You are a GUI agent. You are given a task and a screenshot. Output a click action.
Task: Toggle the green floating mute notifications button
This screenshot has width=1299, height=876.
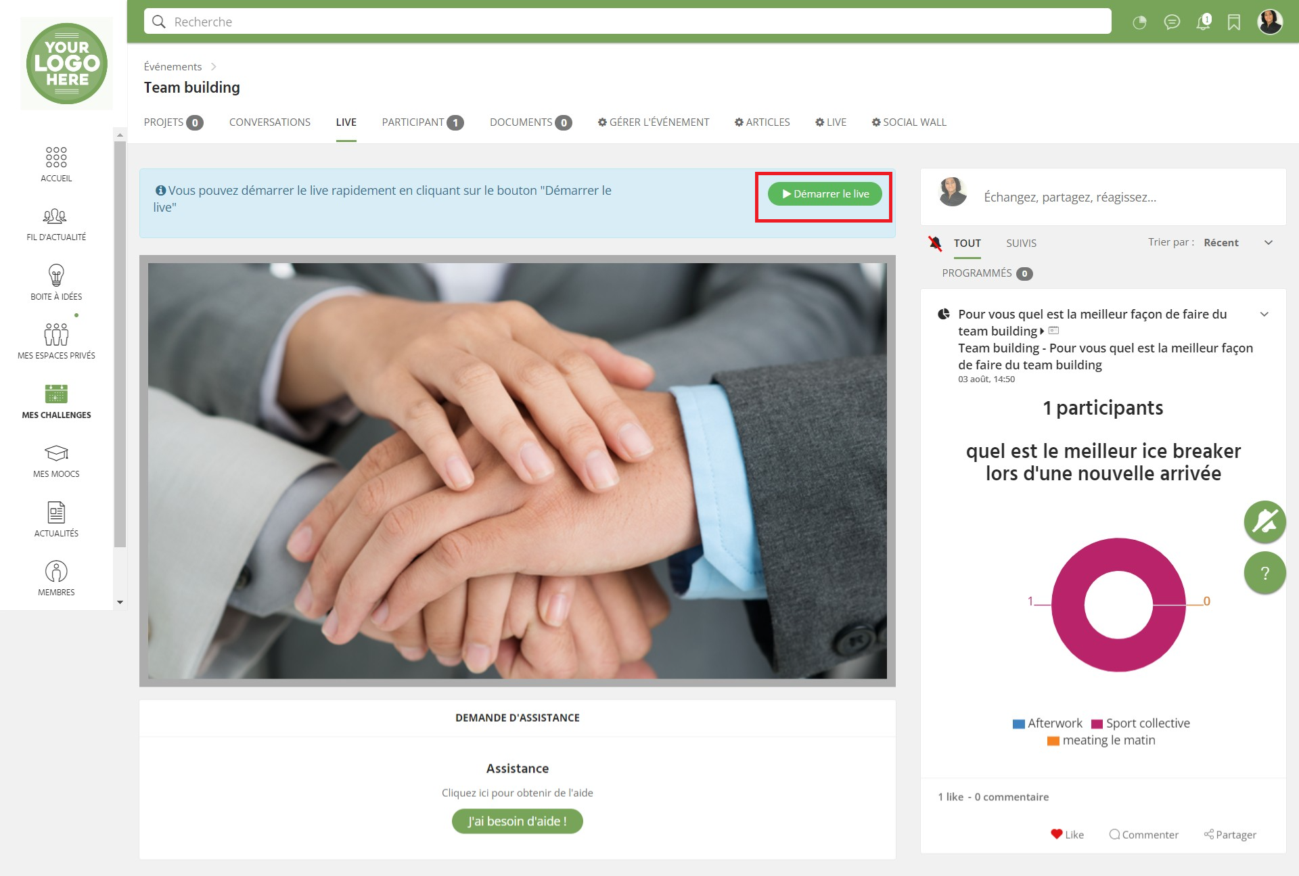[1264, 522]
